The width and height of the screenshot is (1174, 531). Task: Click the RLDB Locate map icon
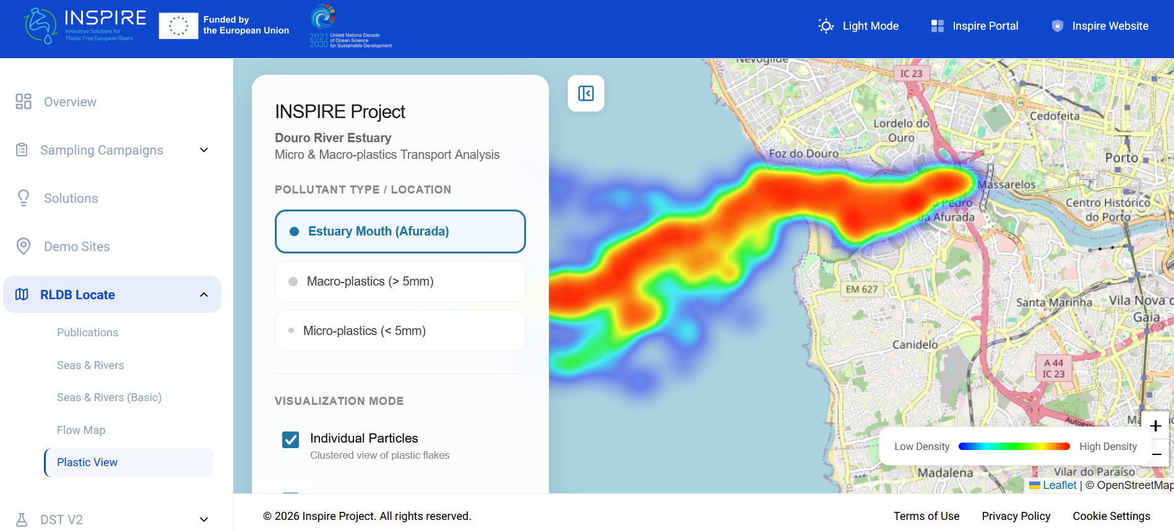(22, 294)
